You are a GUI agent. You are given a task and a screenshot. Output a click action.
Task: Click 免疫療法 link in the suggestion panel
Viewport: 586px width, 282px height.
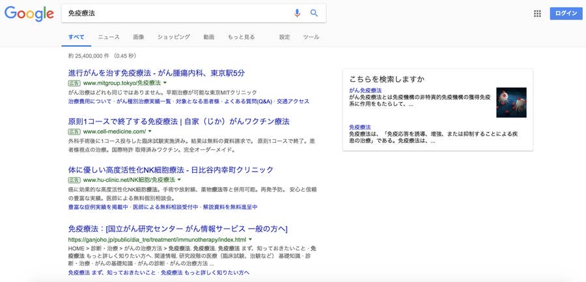360,127
